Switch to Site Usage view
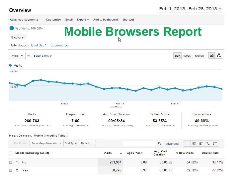 point(19,45)
